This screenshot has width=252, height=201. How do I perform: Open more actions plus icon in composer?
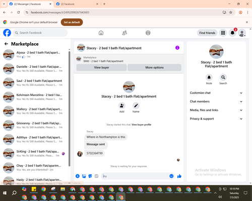coord(78,176)
